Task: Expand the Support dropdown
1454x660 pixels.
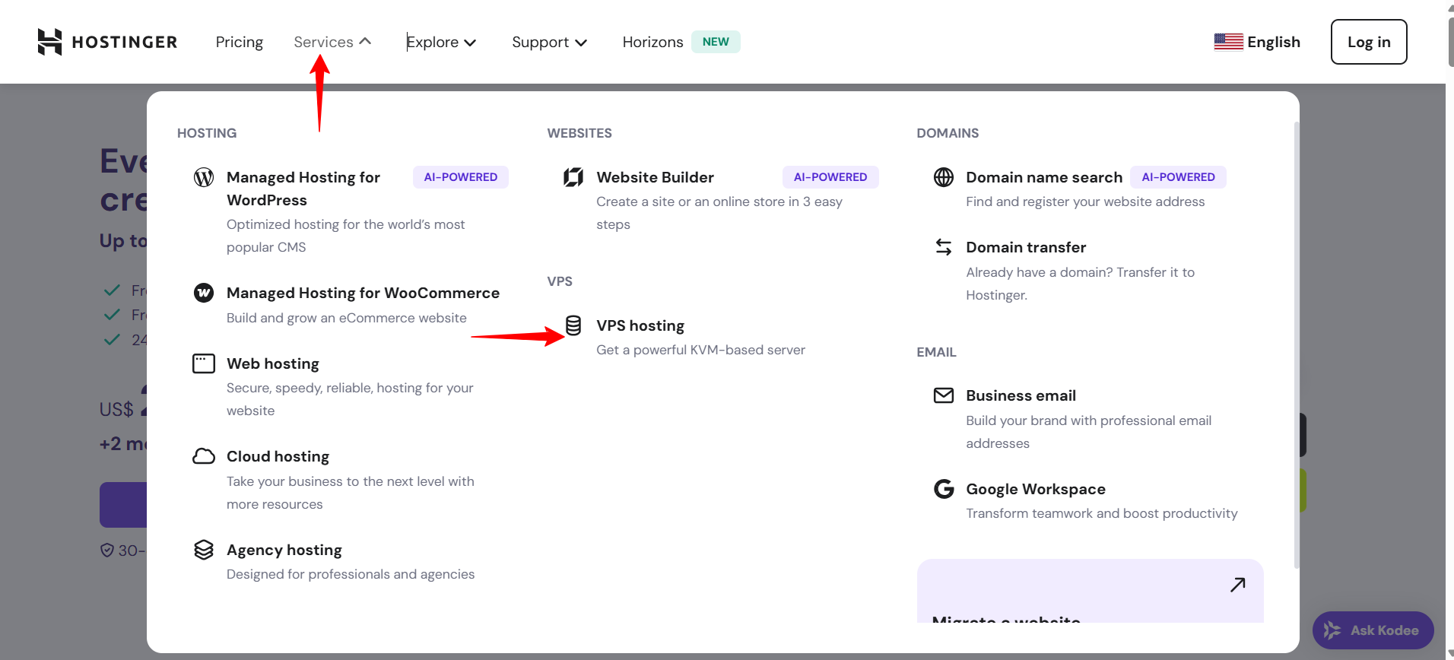Action: (549, 42)
